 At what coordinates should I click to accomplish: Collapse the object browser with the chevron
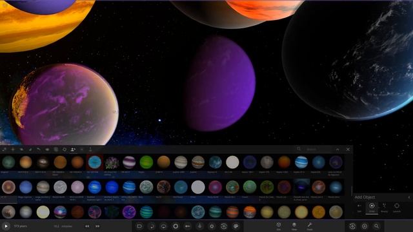coord(337,150)
